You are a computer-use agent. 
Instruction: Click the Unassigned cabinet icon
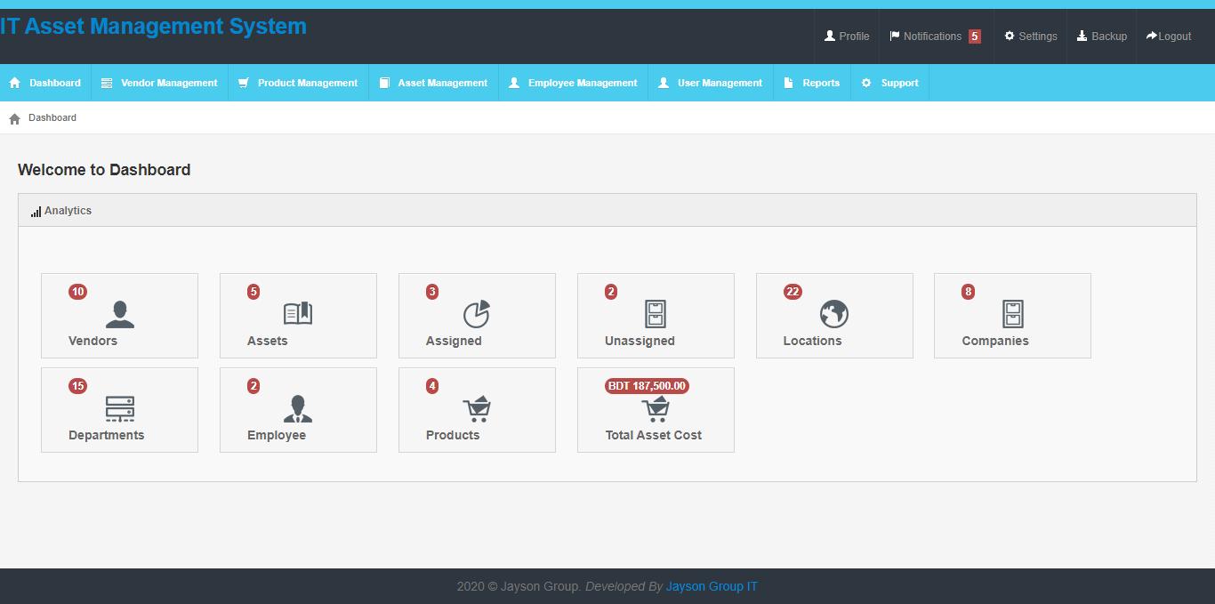coord(656,314)
